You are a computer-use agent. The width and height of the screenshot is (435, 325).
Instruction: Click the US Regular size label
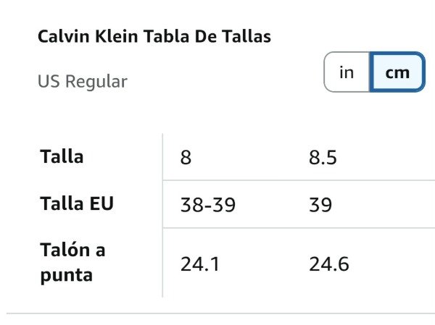tap(82, 81)
